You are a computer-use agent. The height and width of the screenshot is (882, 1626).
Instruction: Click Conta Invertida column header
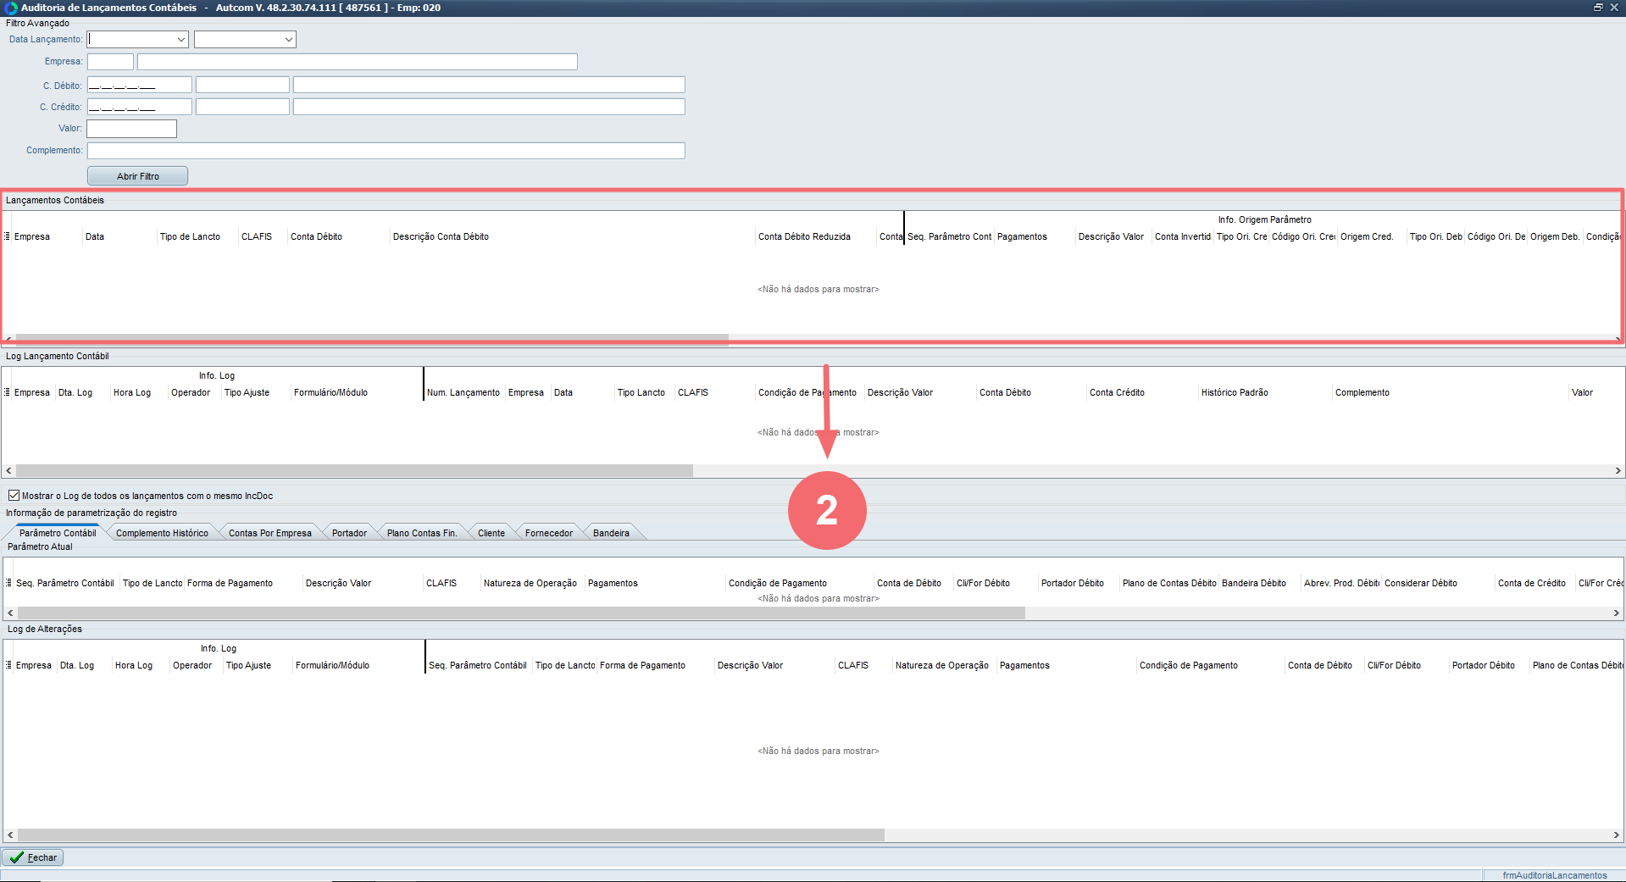point(1183,236)
